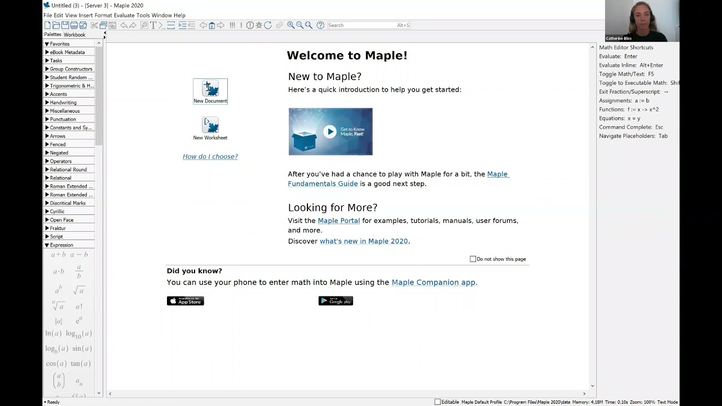Click the Help question mark icon
The image size is (722, 406).
tap(320, 25)
